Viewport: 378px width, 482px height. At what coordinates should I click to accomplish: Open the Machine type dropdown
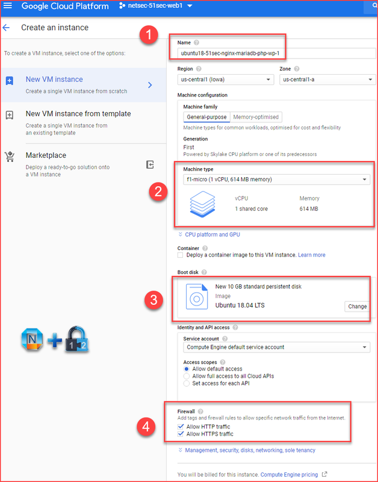click(276, 180)
